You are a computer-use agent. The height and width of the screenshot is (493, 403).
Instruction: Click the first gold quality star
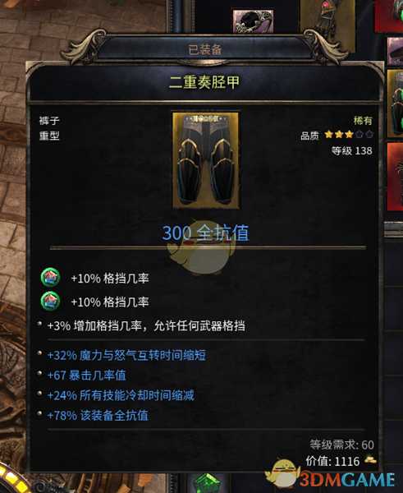tap(329, 135)
